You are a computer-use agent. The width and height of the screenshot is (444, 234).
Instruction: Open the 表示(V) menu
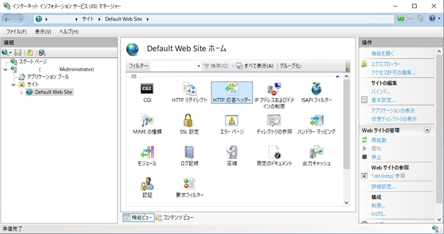(x=43, y=32)
